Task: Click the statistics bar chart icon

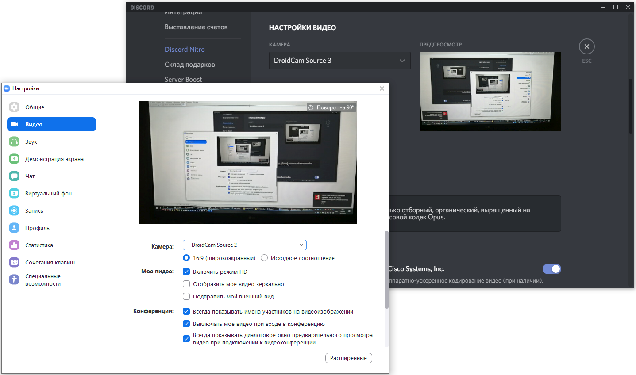Action: pyautogui.click(x=14, y=245)
